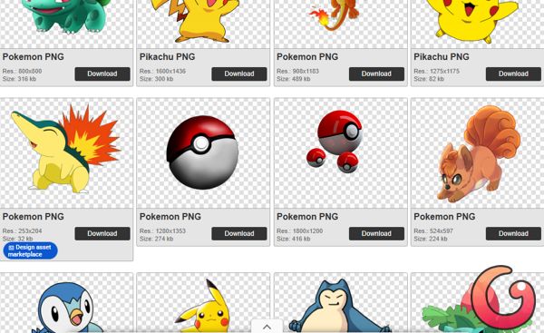Screen dimensions: 544x333
Task: Select the 'Size: 416 kb' text
Action: click(x=294, y=239)
